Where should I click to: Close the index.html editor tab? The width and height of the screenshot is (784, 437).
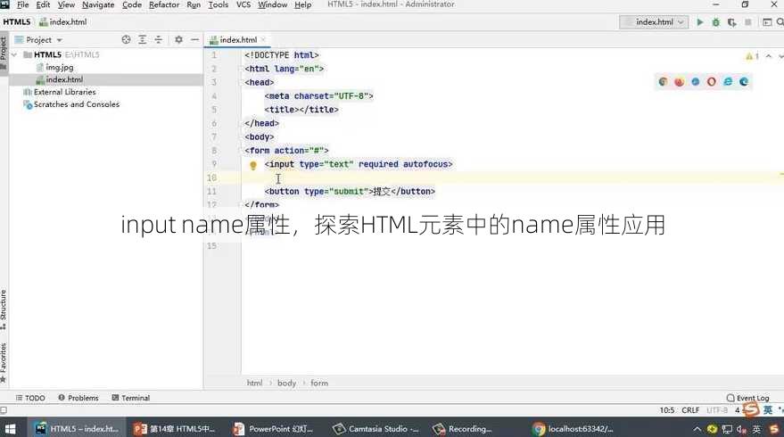(263, 39)
